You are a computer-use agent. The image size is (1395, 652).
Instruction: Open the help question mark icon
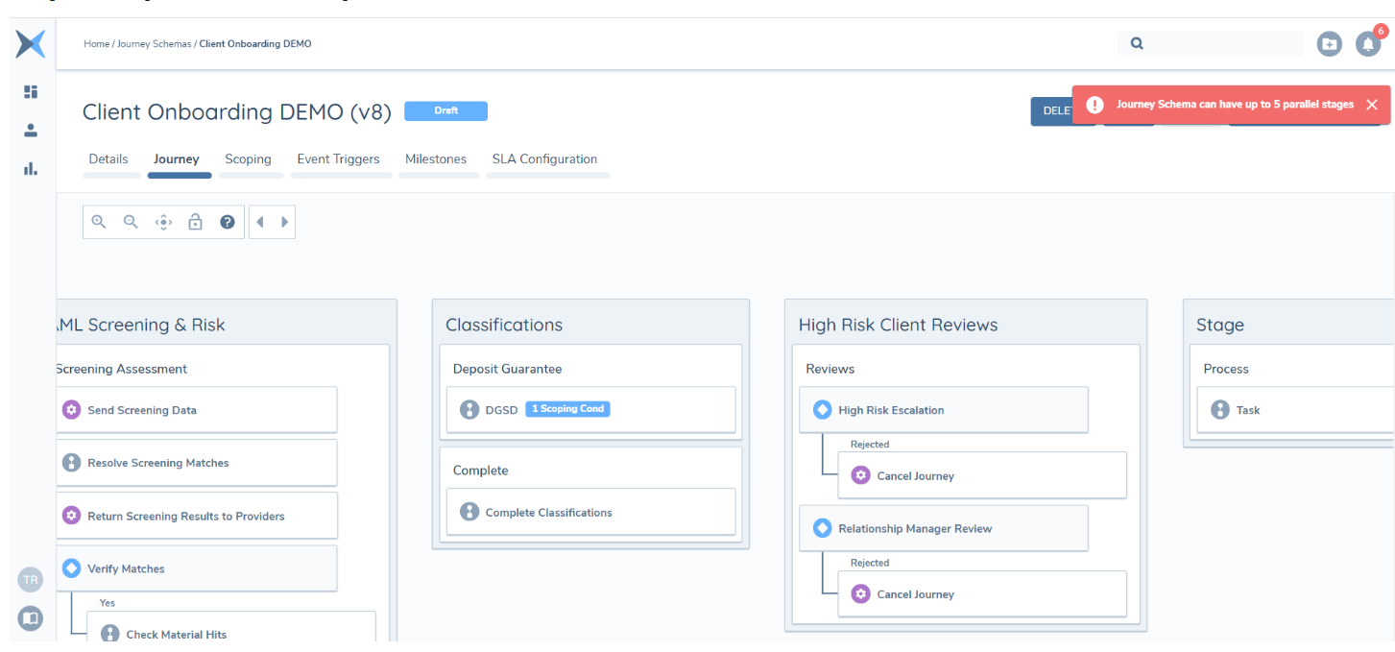[x=228, y=222]
